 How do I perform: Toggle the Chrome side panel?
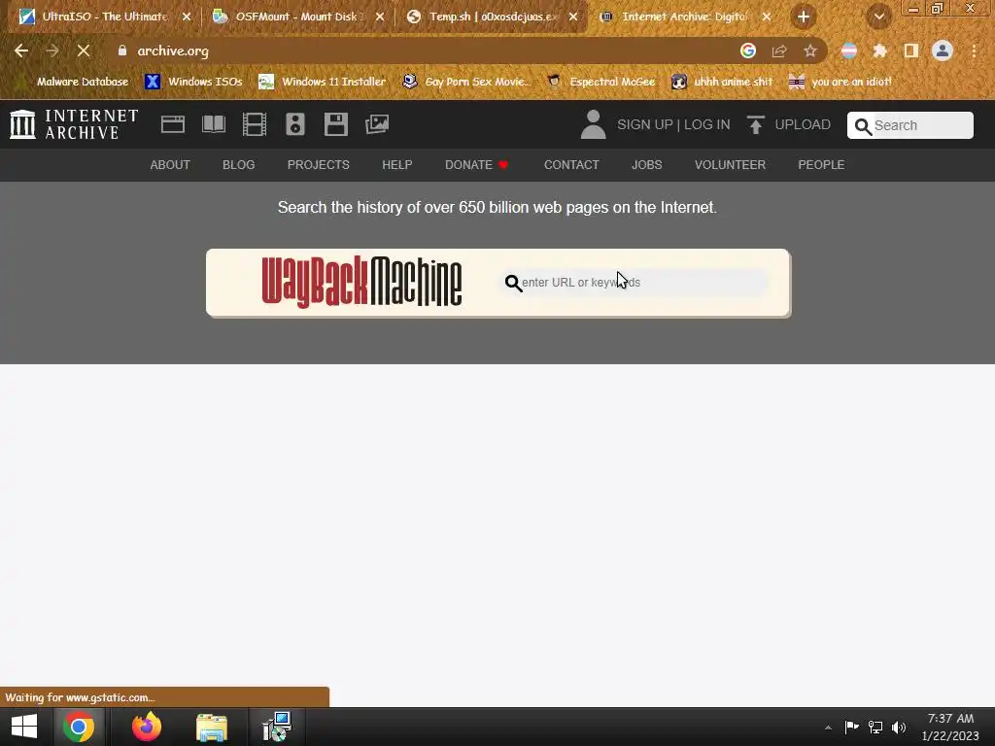(x=911, y=51)
